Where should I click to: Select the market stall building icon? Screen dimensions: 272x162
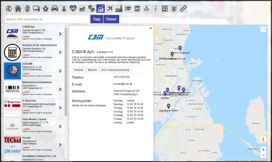coord(137,8)
